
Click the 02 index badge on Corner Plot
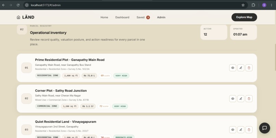[26, 99]
